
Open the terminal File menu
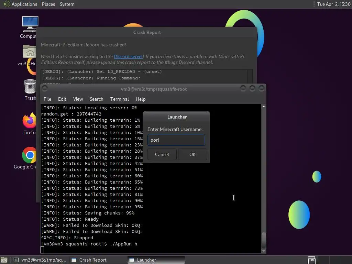pyautogui.click(x=47, y=99)
